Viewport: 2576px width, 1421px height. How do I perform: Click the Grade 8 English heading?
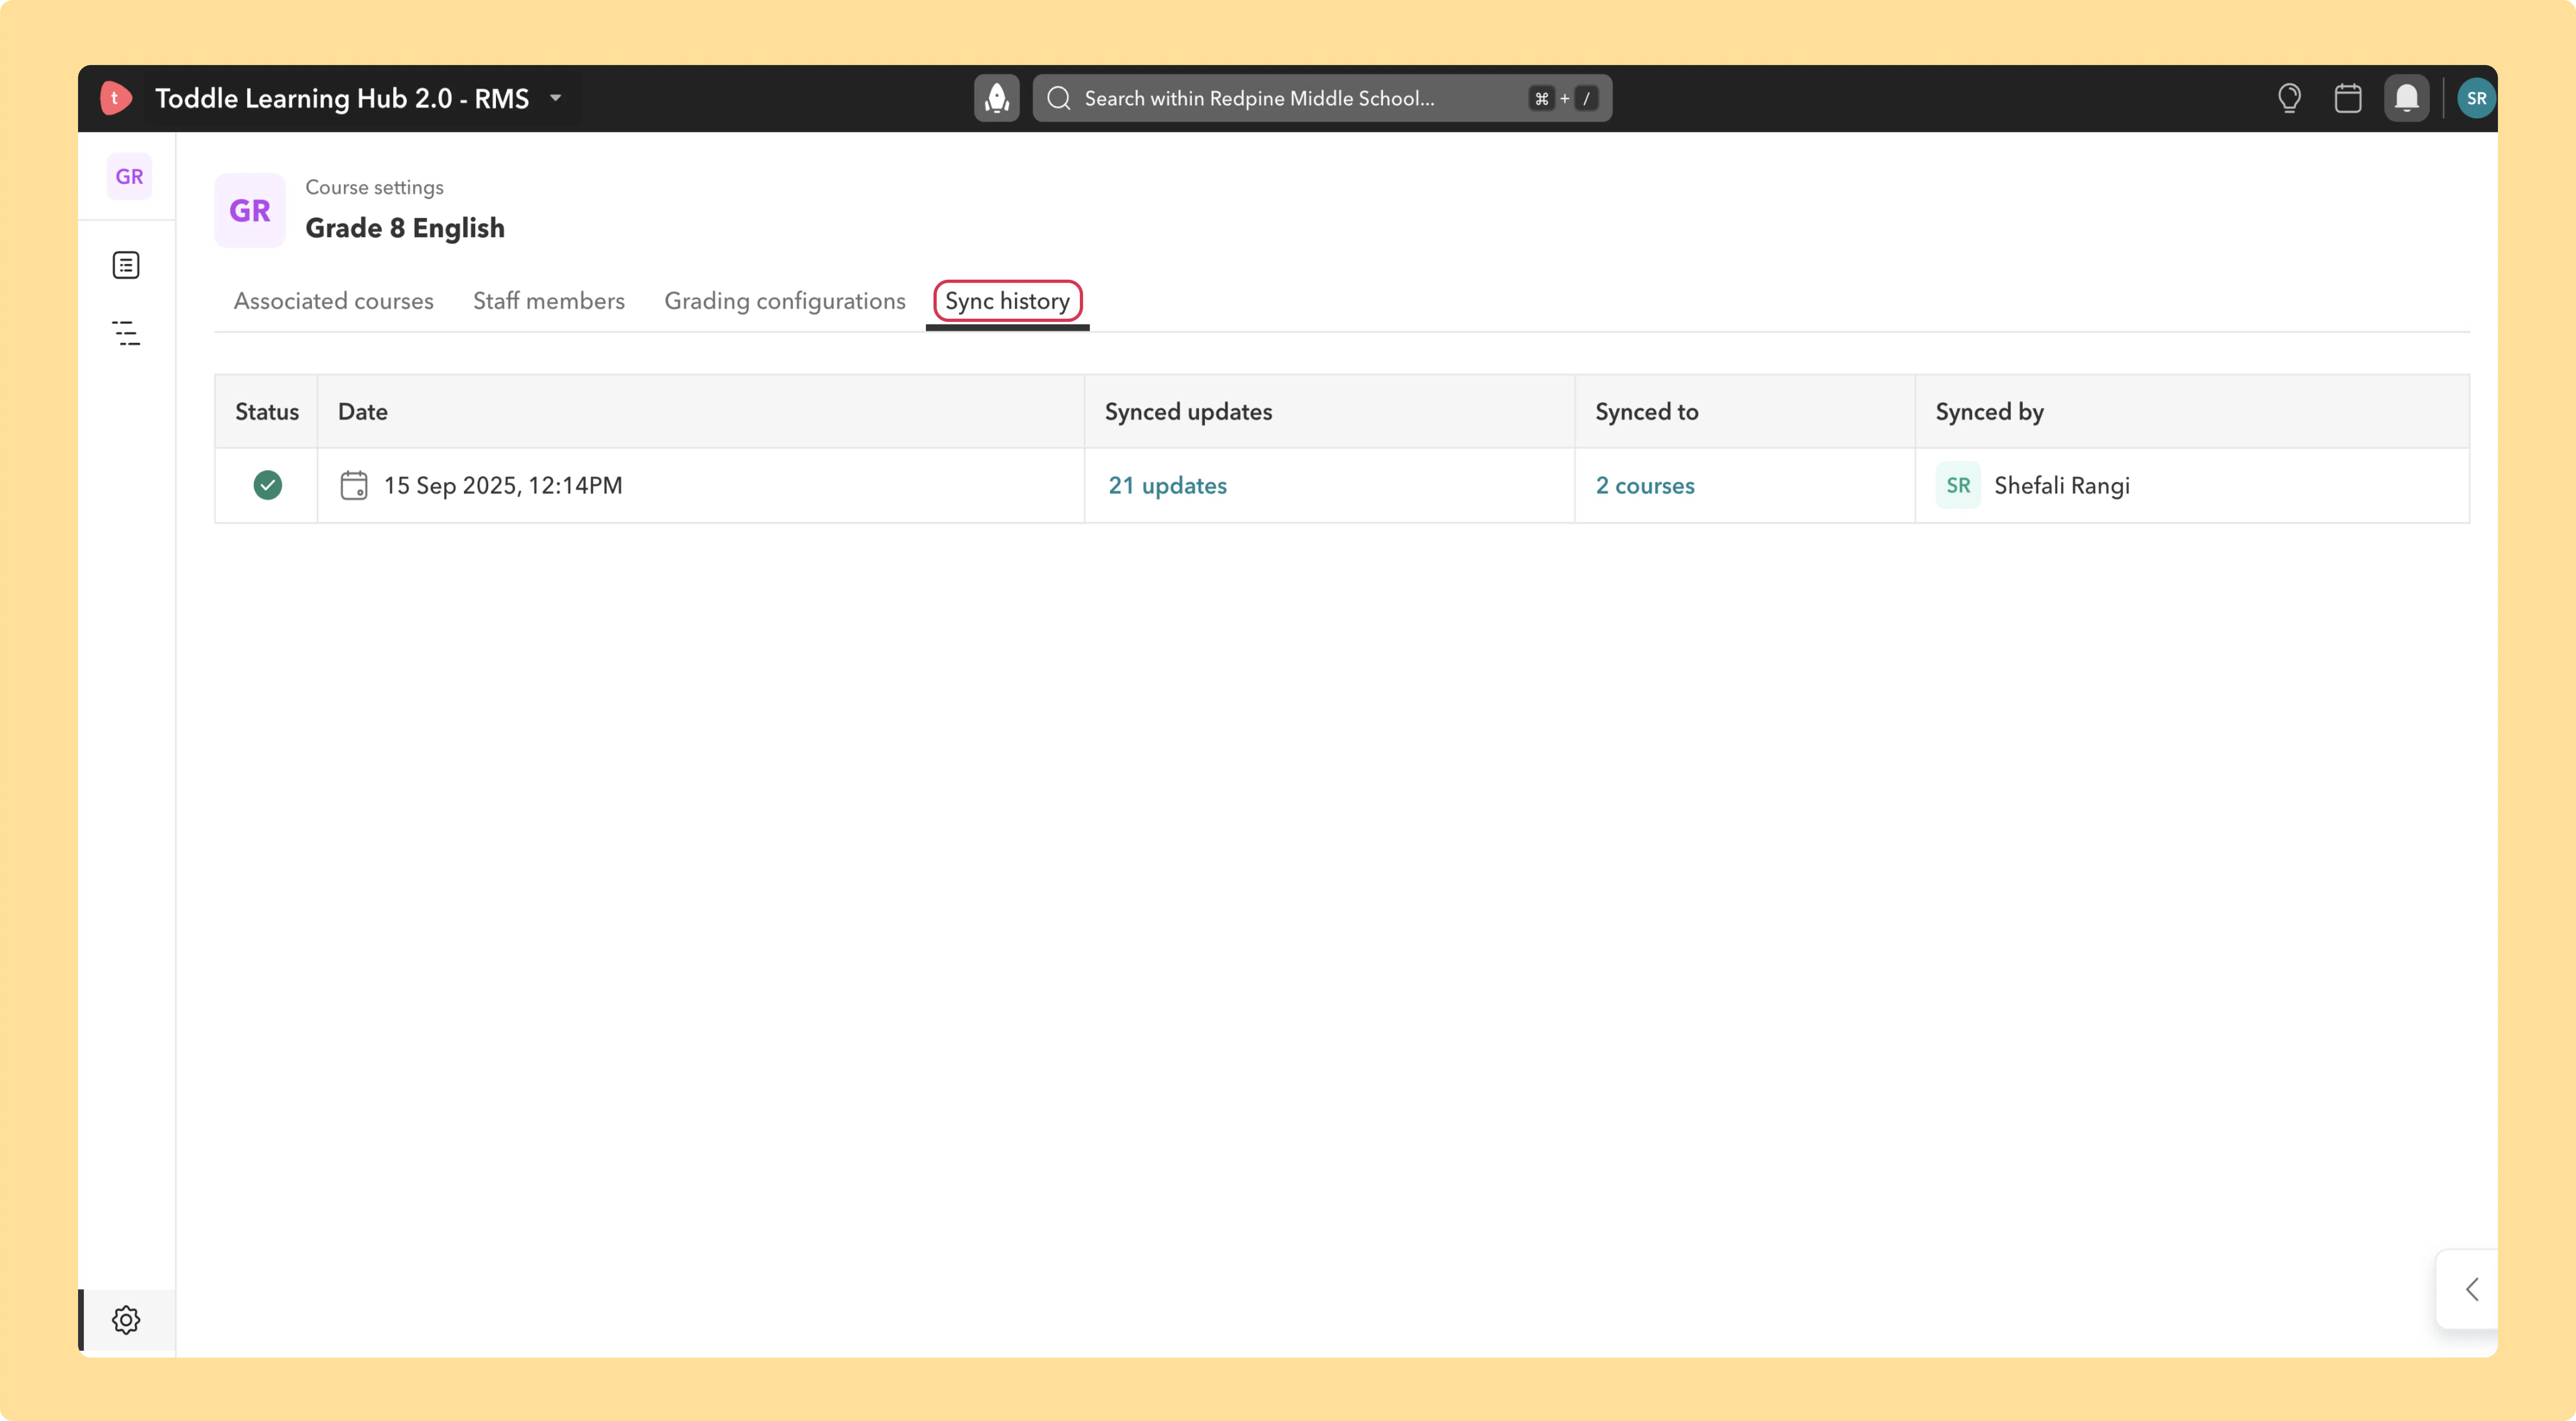pyautogui.click(x=405, y=228)
